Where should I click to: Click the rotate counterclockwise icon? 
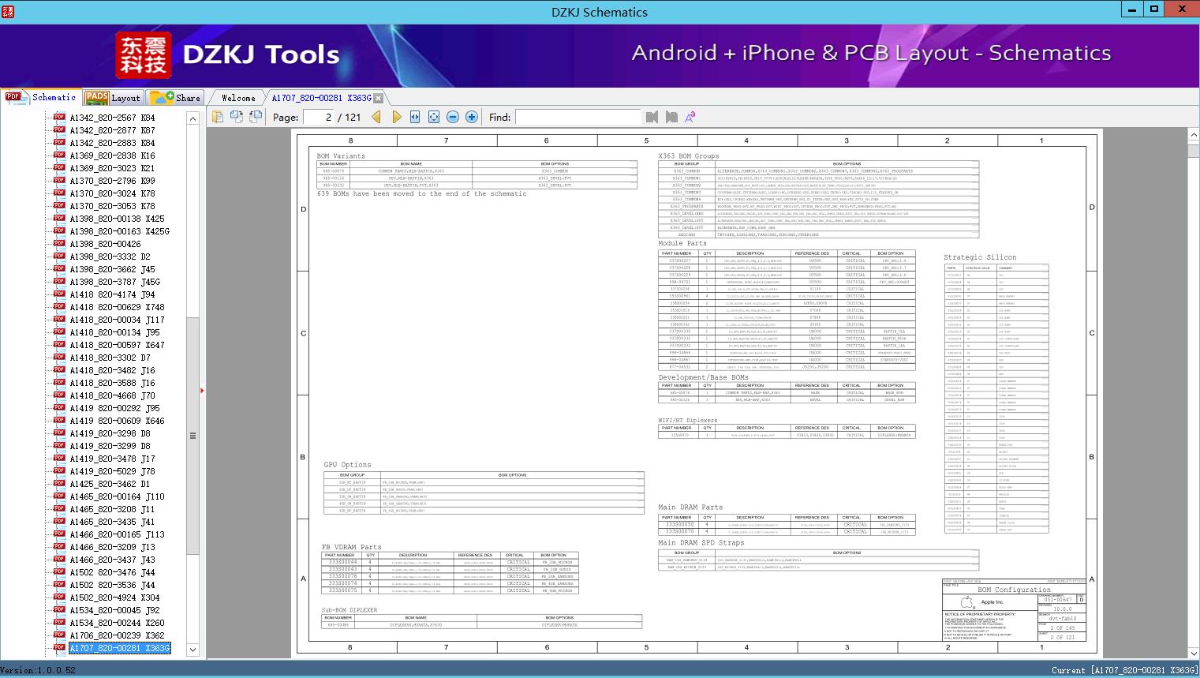pyautogui.click(x=237, y=117)
